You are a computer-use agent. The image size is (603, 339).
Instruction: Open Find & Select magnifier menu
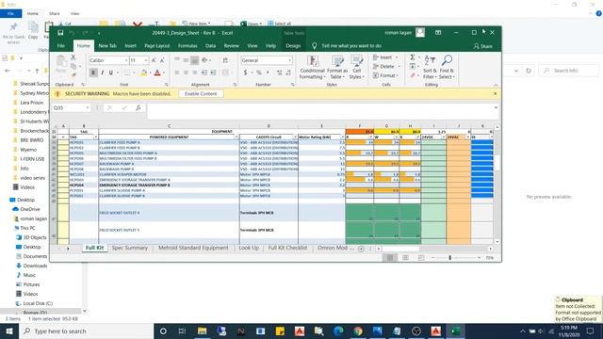[x=447, y=67]
